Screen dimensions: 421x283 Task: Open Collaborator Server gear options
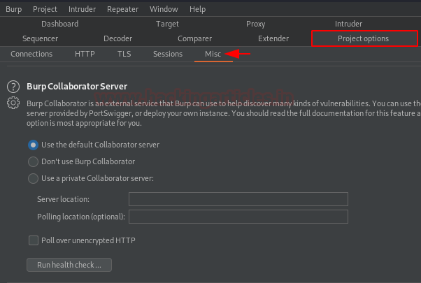pyautogui.click(x=13, y=103)
